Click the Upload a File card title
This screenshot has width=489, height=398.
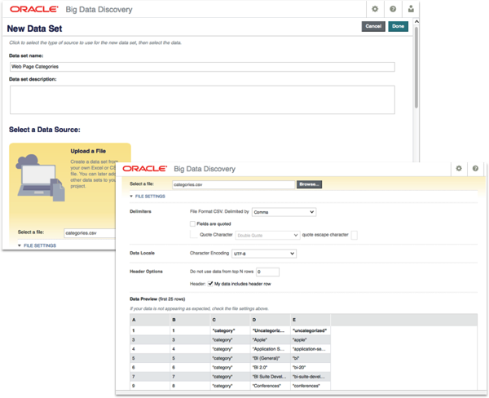(x=88, y=151)
